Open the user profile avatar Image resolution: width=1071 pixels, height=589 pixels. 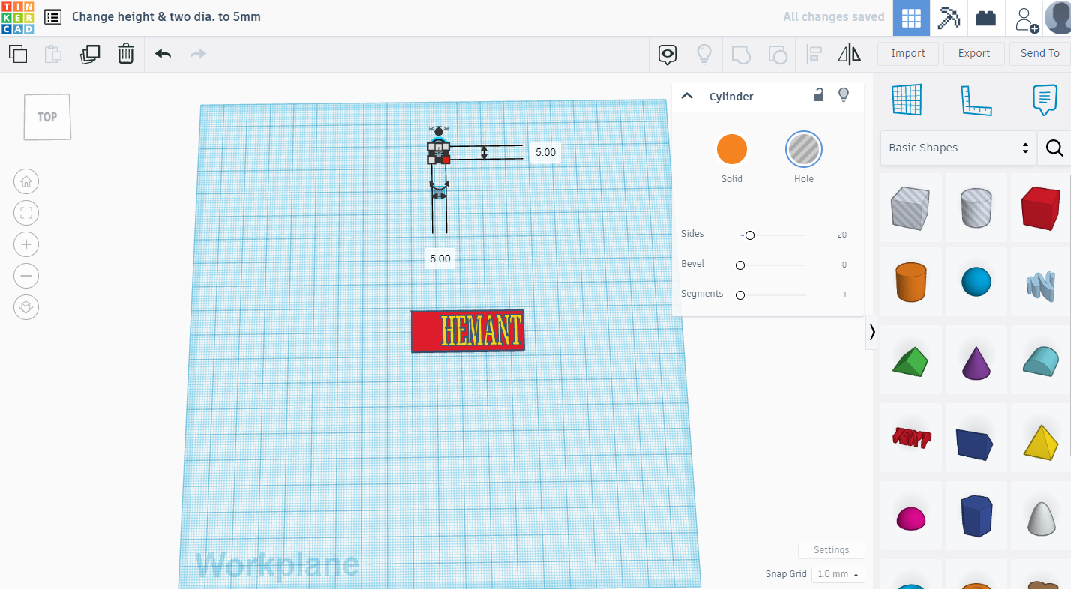click(1057, 18)
